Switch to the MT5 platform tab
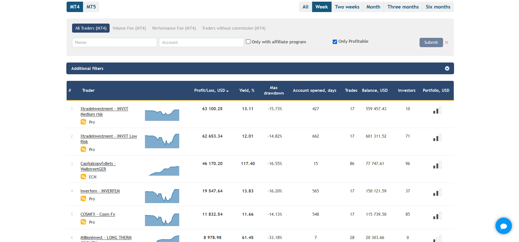Viewport: 519px width, 242px height. 91,7
